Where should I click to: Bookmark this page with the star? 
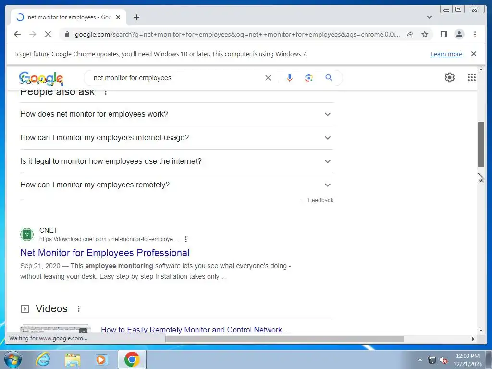425,34
